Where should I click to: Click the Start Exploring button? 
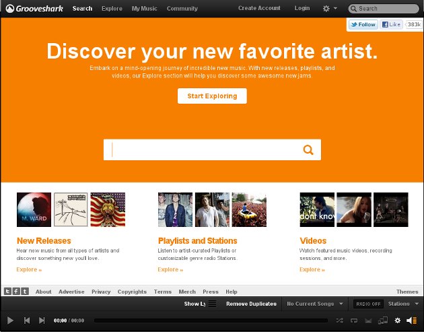tap(212, 96)
